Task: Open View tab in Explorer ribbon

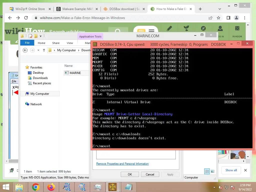Action: (x=70, y=43)
